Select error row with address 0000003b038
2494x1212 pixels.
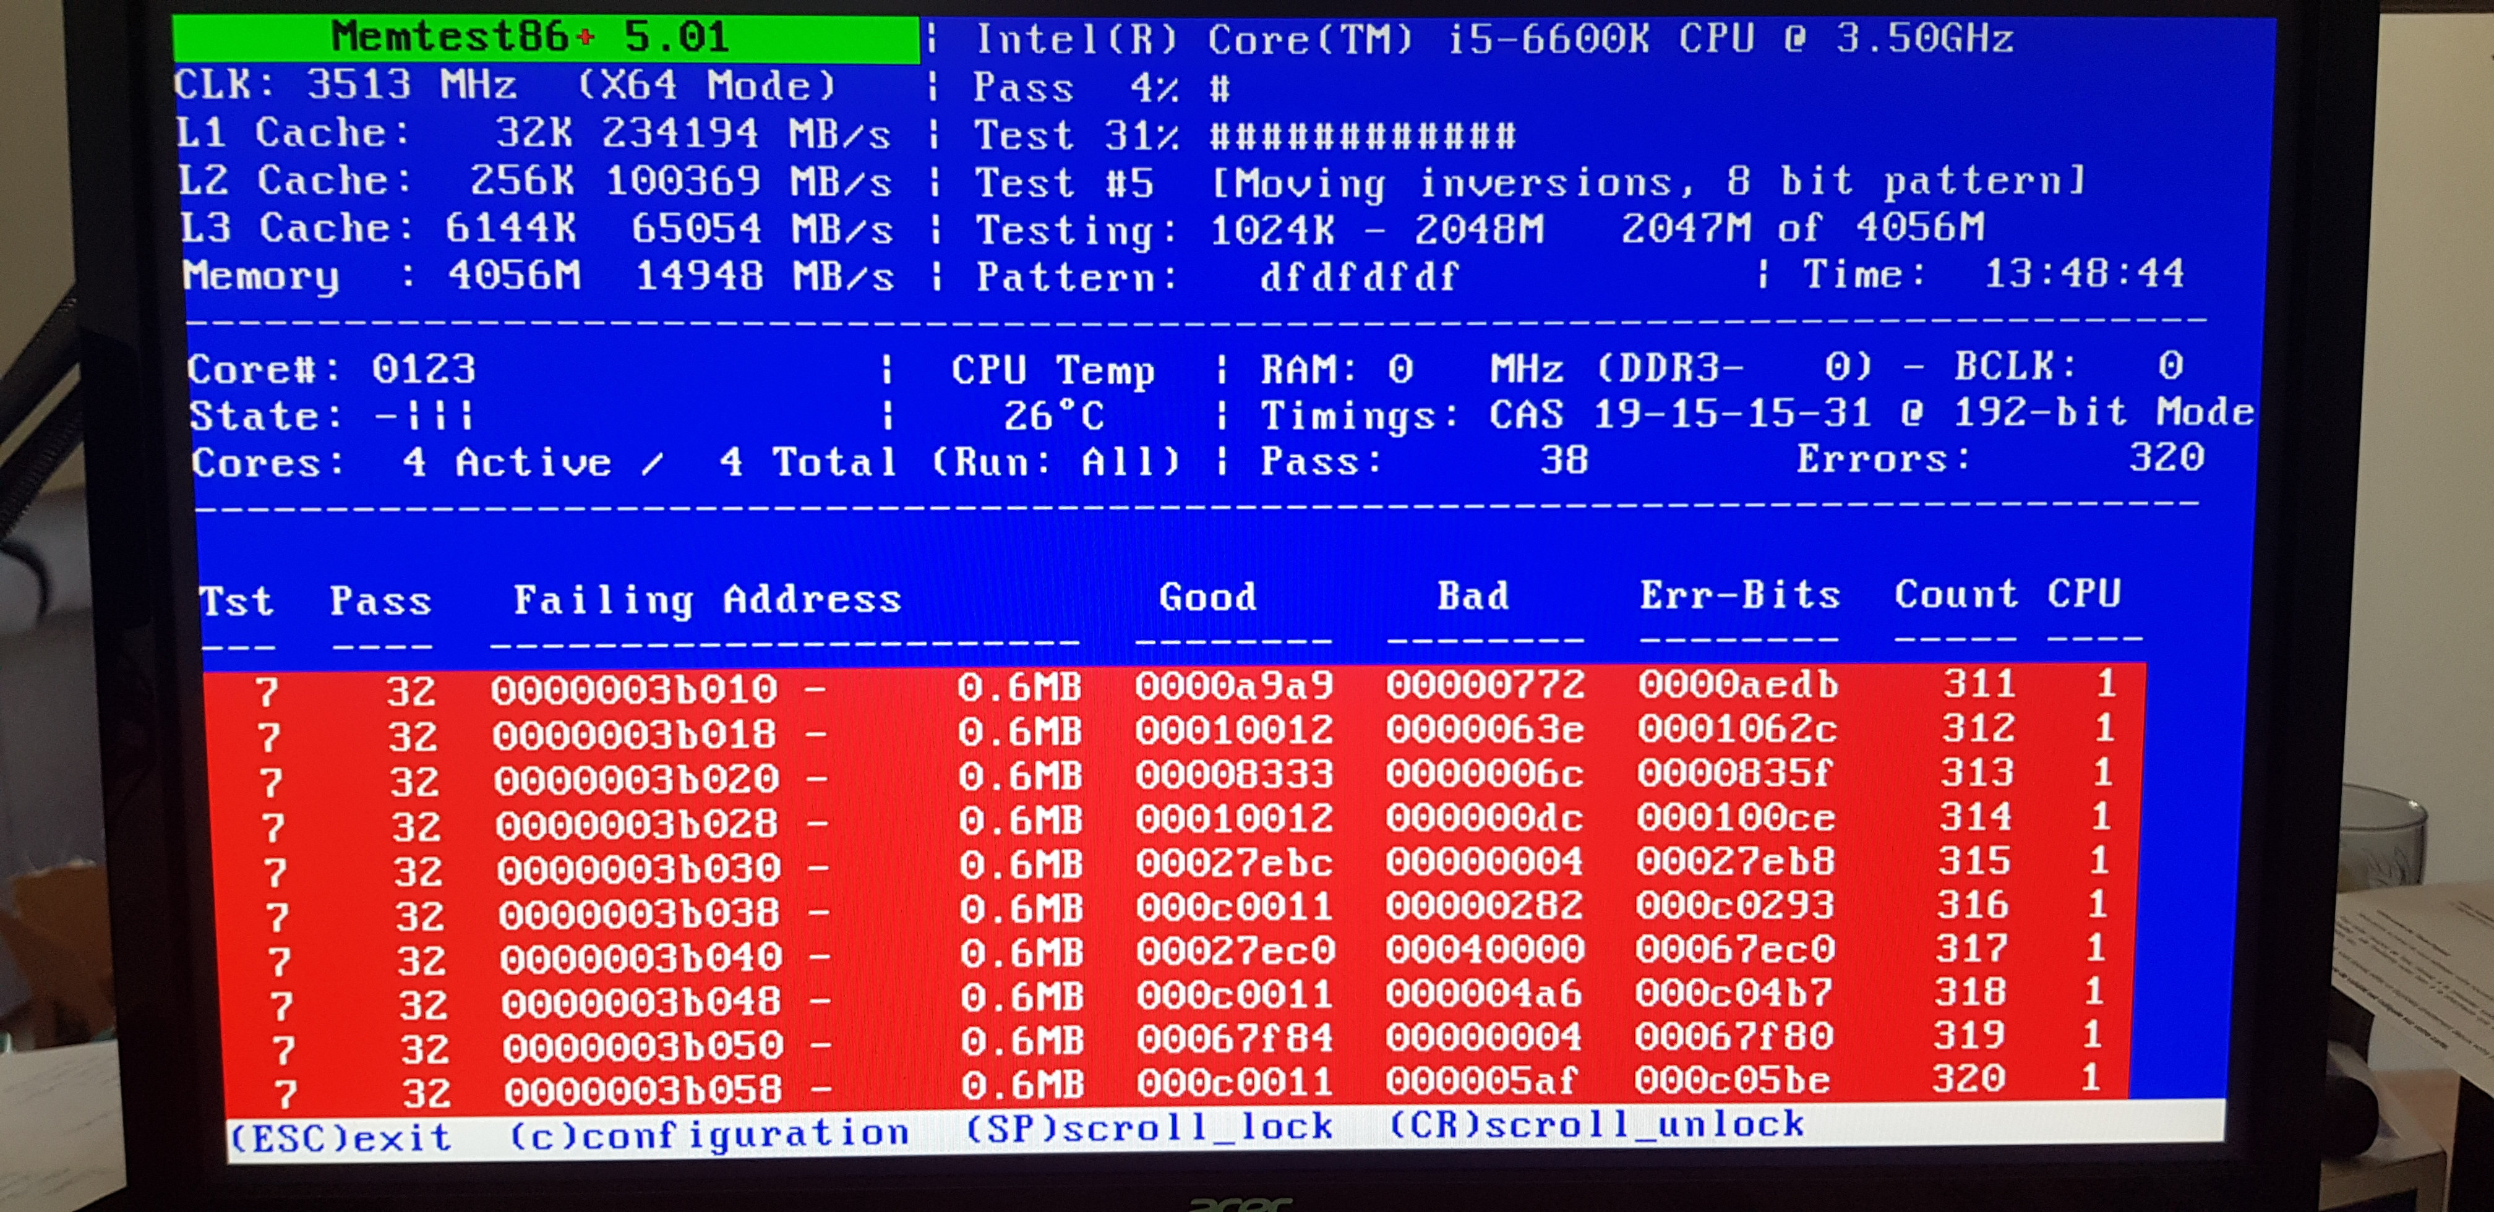pos(639,913)
